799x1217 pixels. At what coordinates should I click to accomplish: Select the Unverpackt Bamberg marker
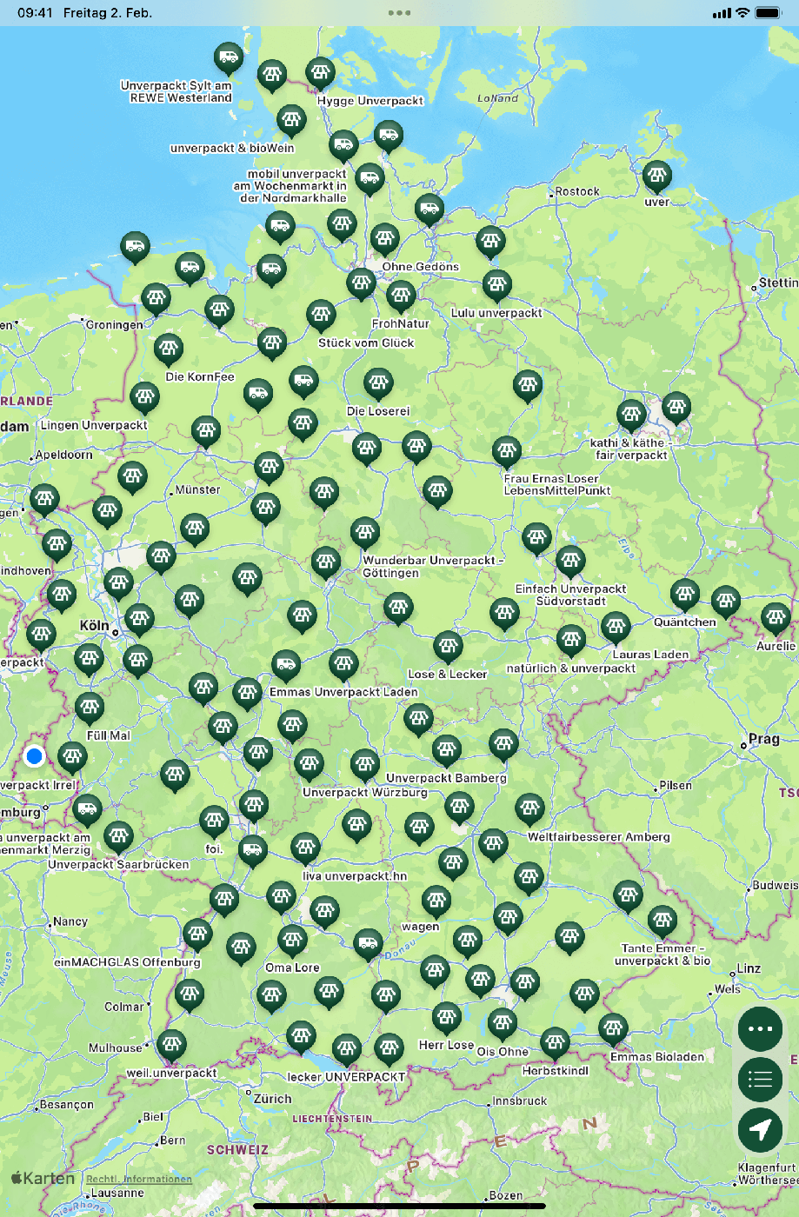[446, 749]
